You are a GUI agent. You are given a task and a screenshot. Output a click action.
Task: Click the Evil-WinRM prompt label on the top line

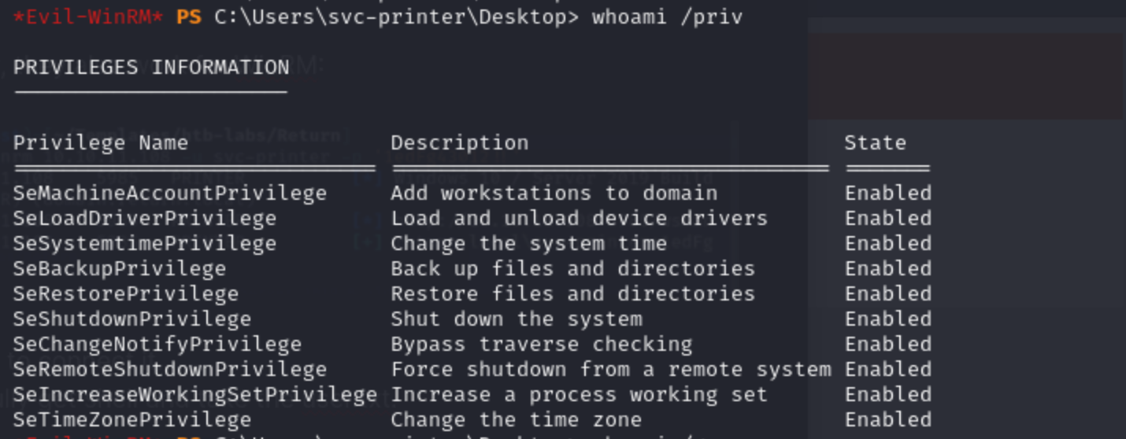point(88,17)
